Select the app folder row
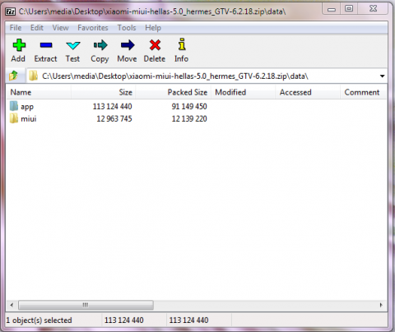This screenshot has width=395, height=332. [x=197, y=106]
